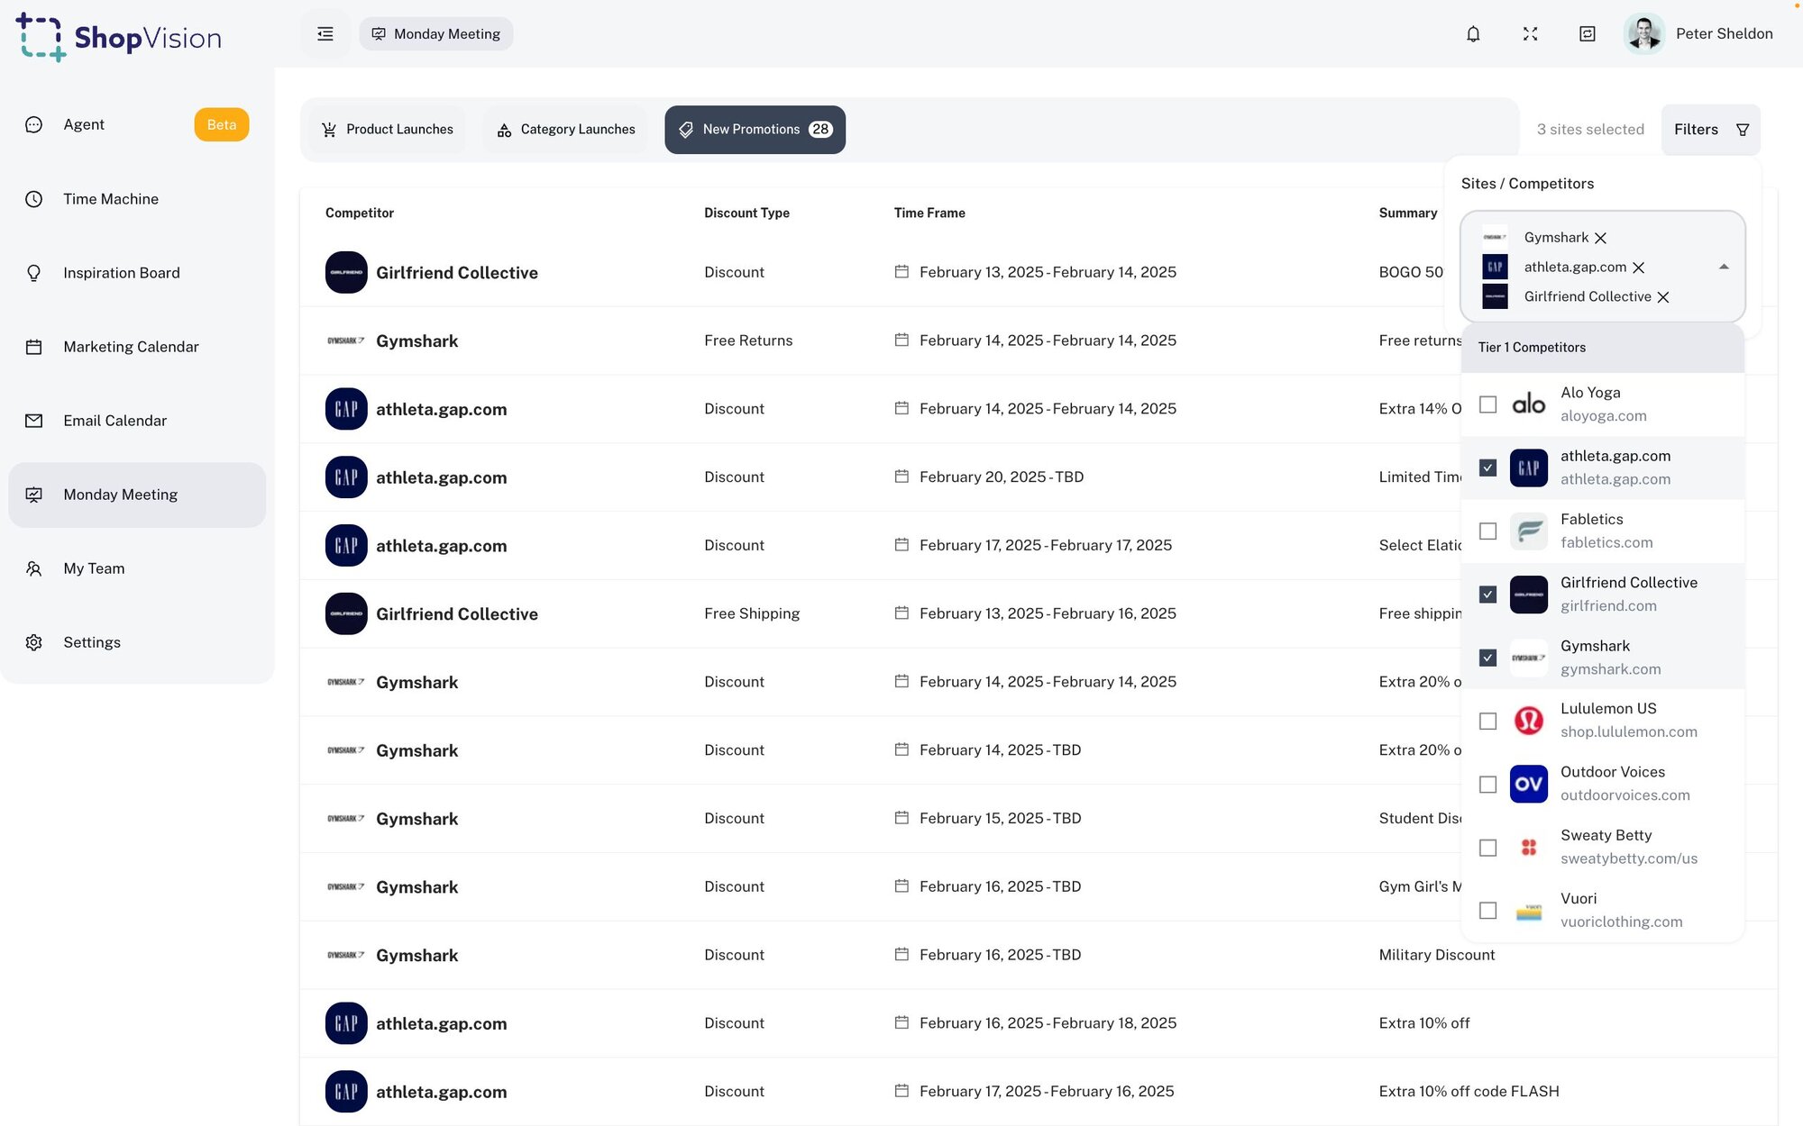Click the Time Frame column header
1803x1126 pixels.
tap(929, 213)
